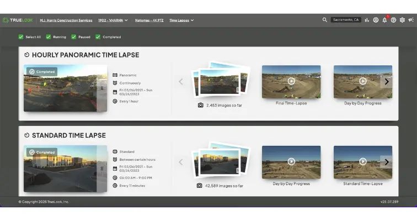Open the settings gear icon
Viewport: 417px width, 221px height.
(x=402, y=20)
